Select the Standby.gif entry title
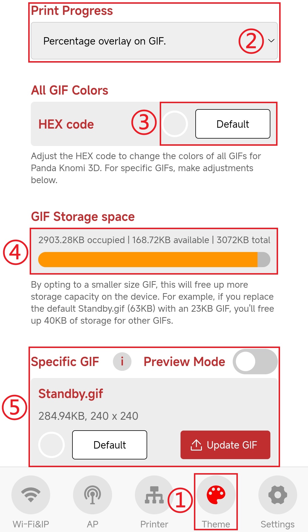308x532 pixels. coord(71,394)
